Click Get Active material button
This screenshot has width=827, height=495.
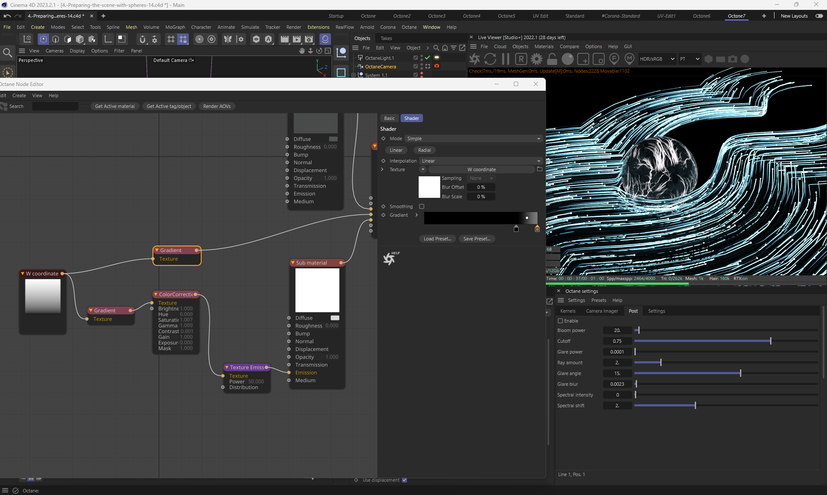tap(115, 106)
